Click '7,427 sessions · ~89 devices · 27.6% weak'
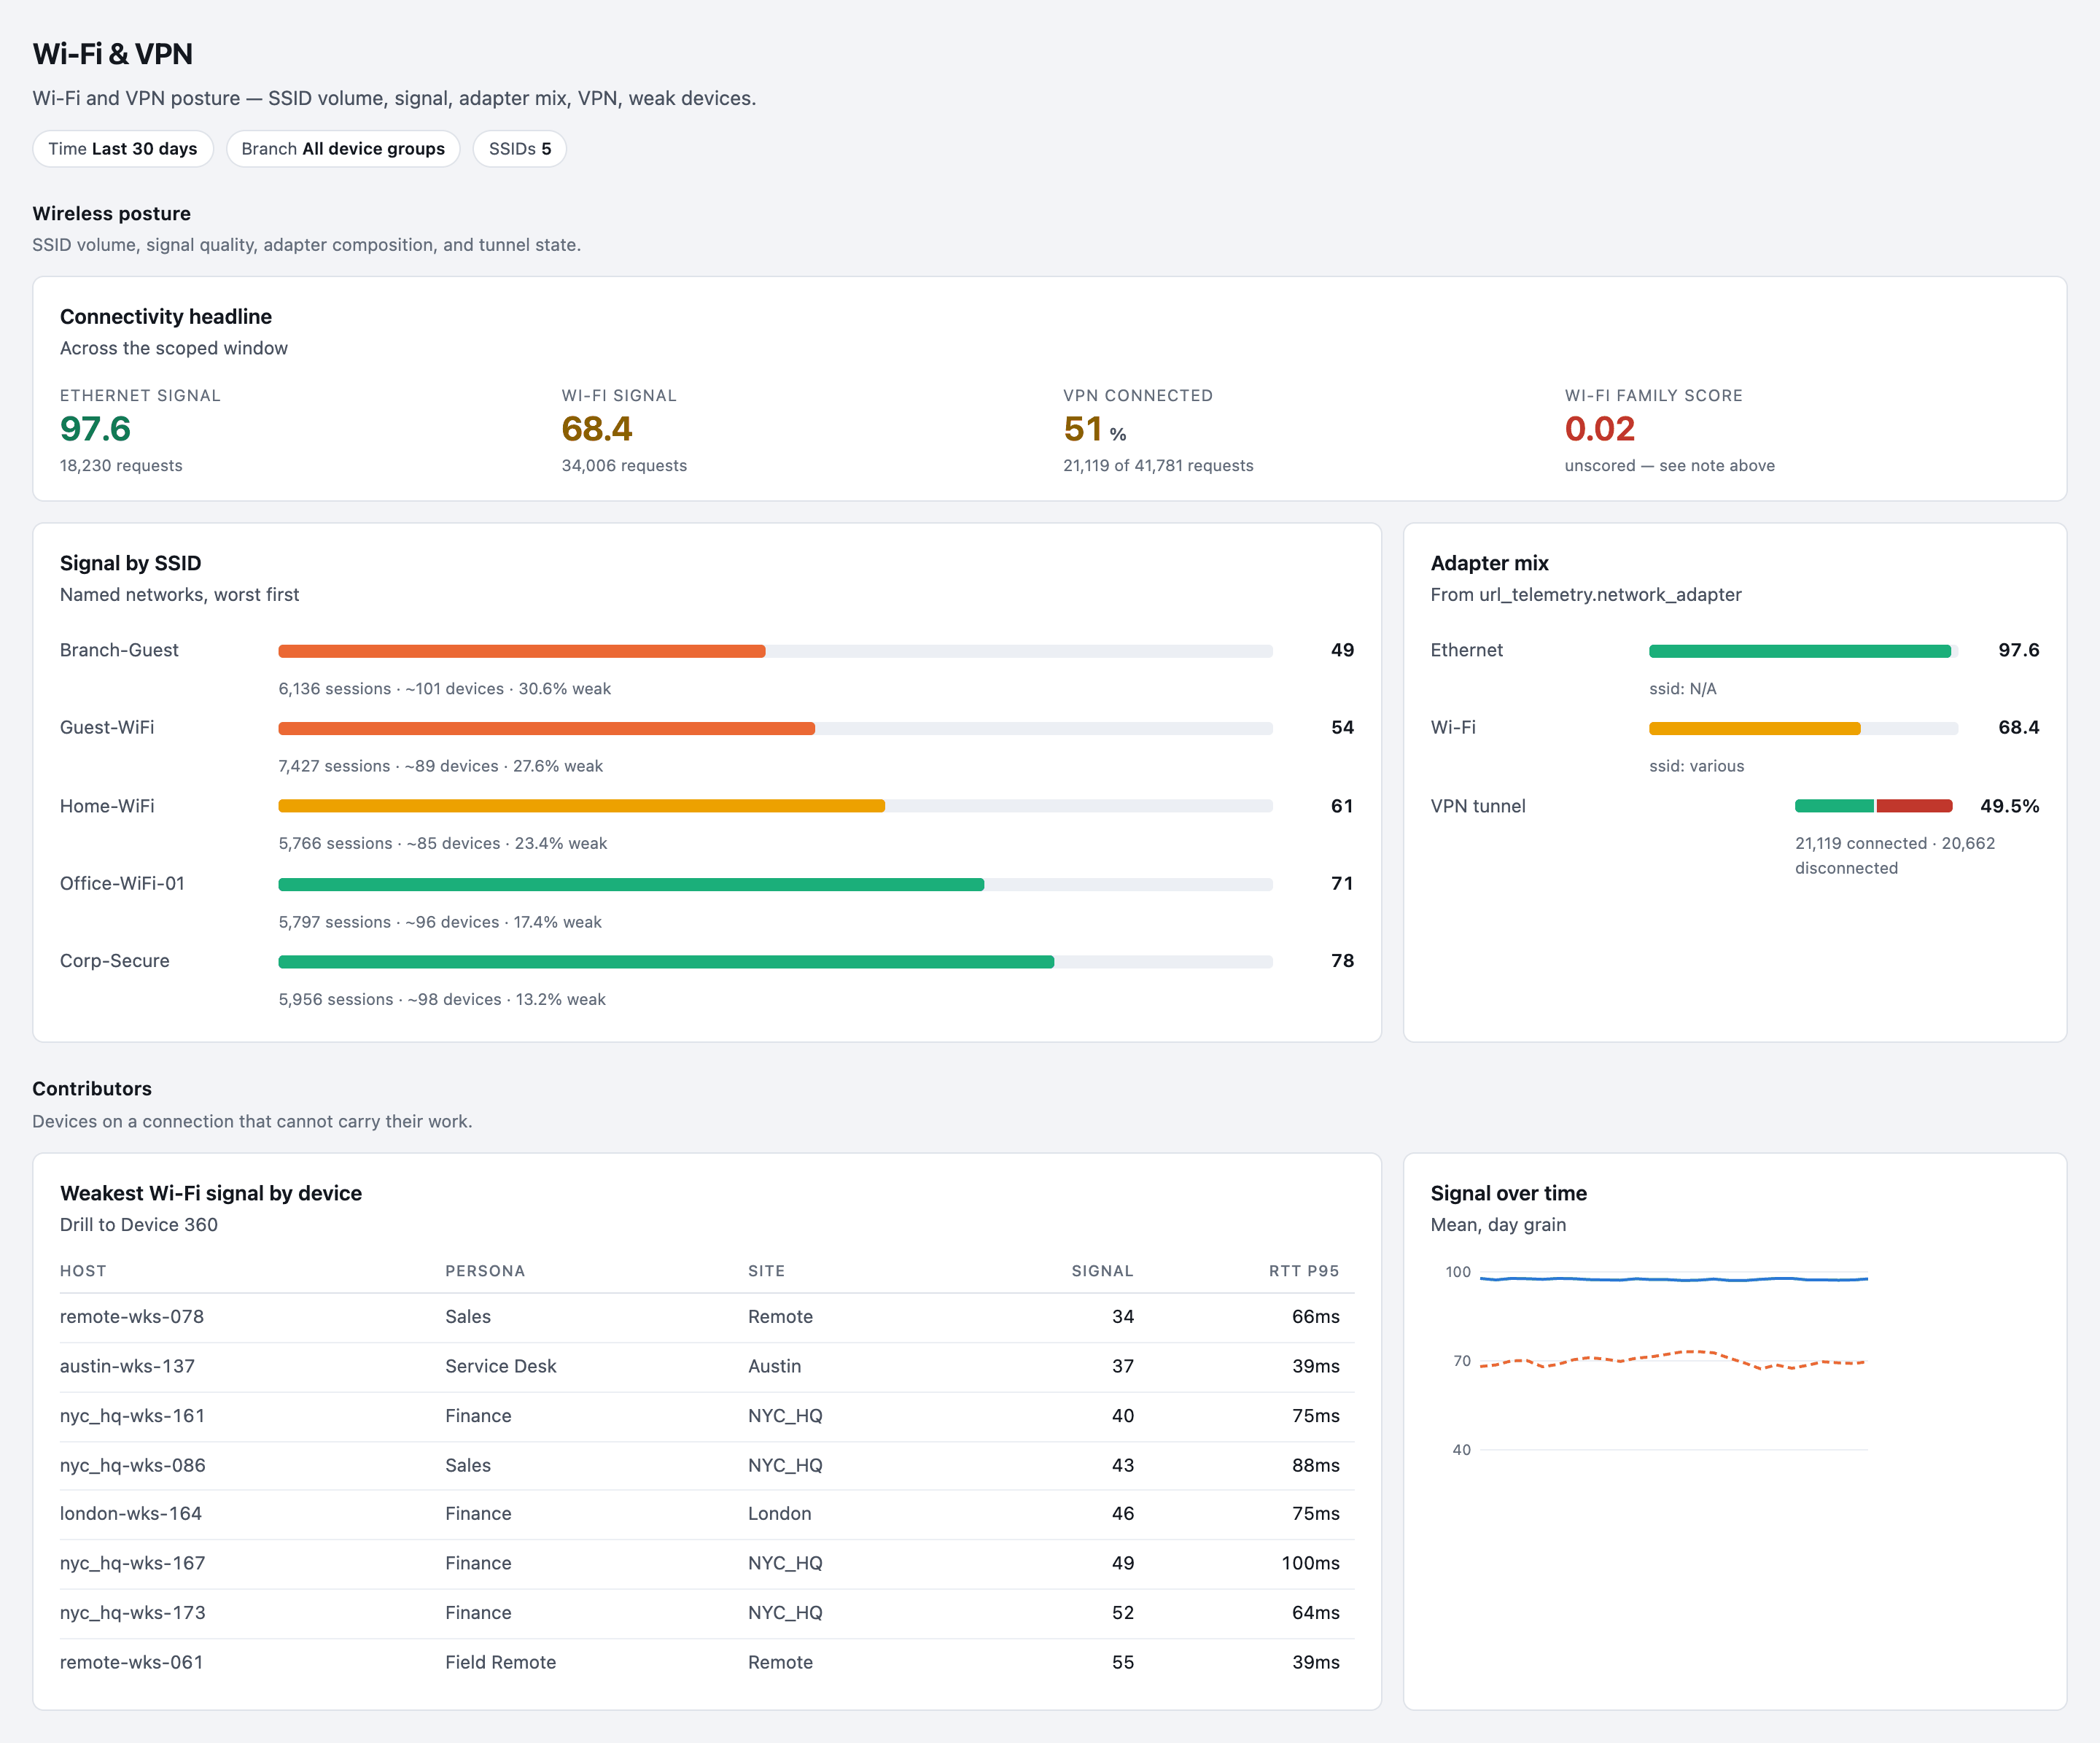The image size is (2100, 1743). coord(440,766)
